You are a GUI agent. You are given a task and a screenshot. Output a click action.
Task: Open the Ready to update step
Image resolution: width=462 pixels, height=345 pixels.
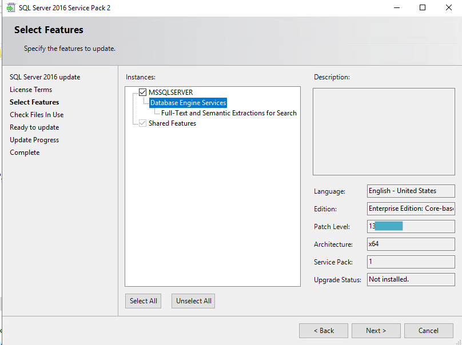coord(34,127)
